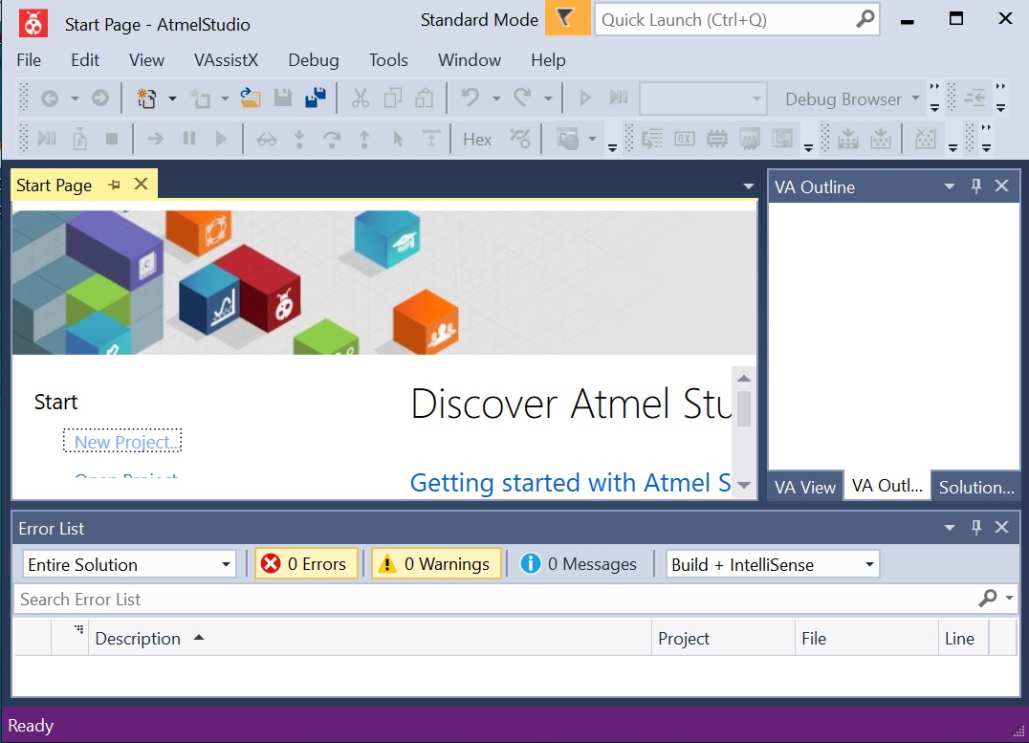Click the Start Page scrollbar thumb
The height and width of the screenshot is (743, 1029).
click(743, 408)
